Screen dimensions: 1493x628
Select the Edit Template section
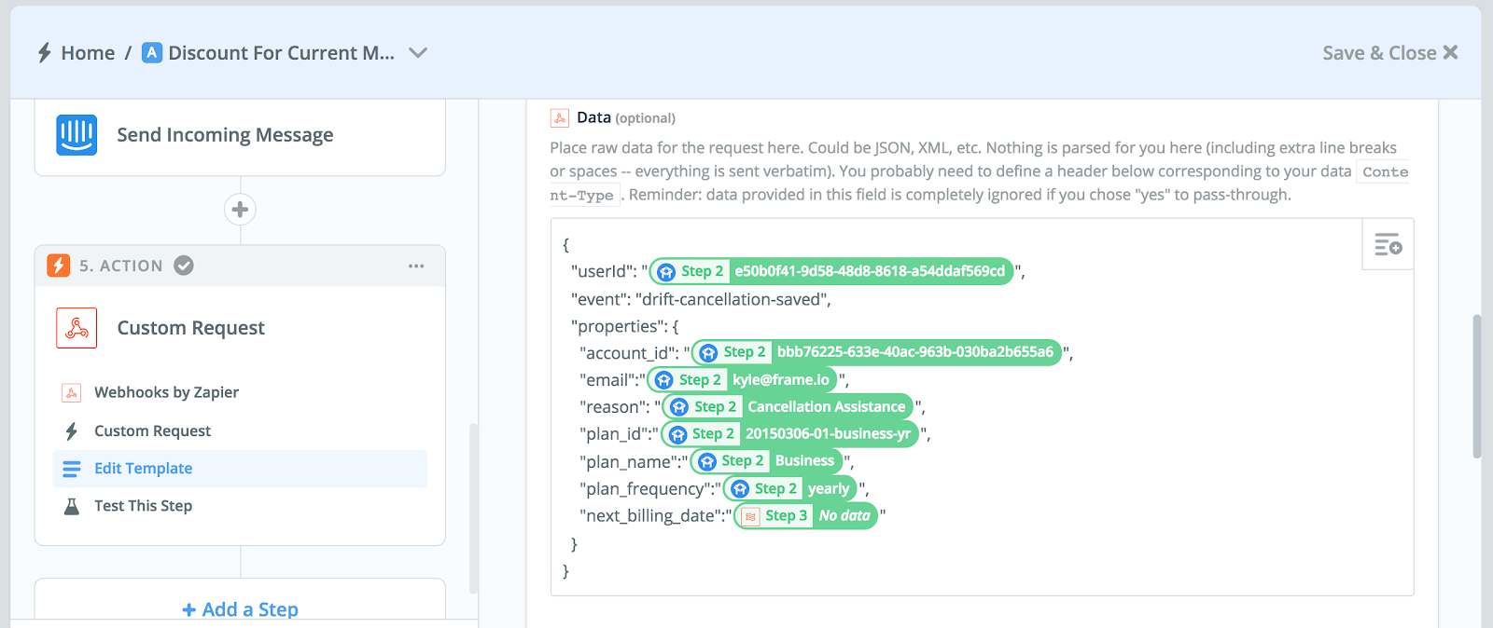240,469
